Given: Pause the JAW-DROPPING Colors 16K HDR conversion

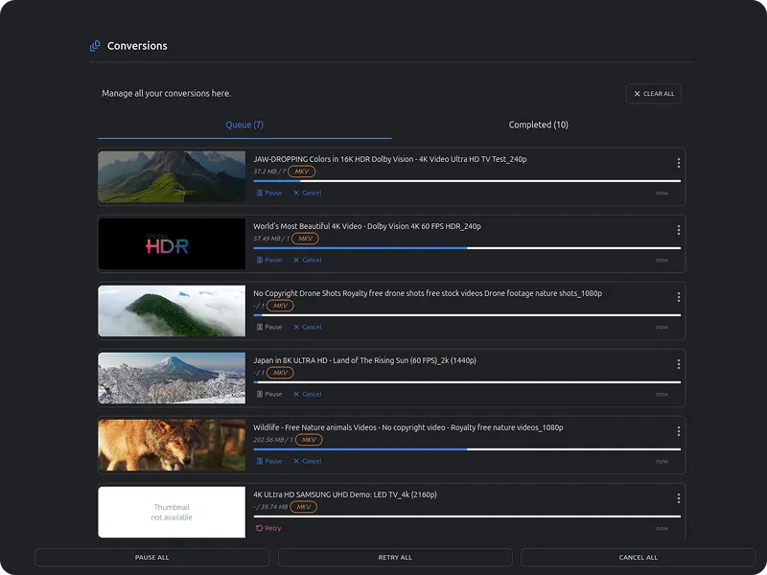Looking at the screenshot, I should 268,193.
